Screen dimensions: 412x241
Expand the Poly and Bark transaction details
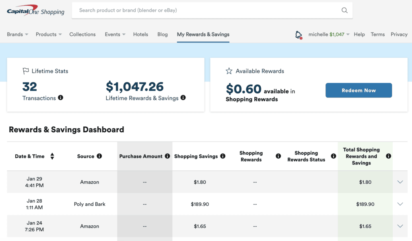(x=400, y=204)
